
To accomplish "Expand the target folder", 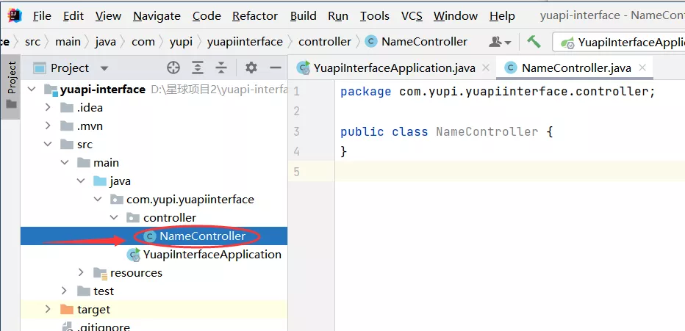I will pyautogui.click(x=48, y=309).
